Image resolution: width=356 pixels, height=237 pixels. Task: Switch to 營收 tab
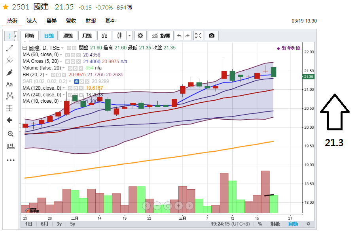[71, 21]
